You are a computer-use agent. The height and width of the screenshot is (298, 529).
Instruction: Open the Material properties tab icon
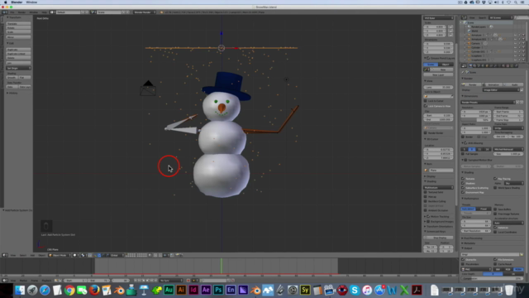[503, 66]
